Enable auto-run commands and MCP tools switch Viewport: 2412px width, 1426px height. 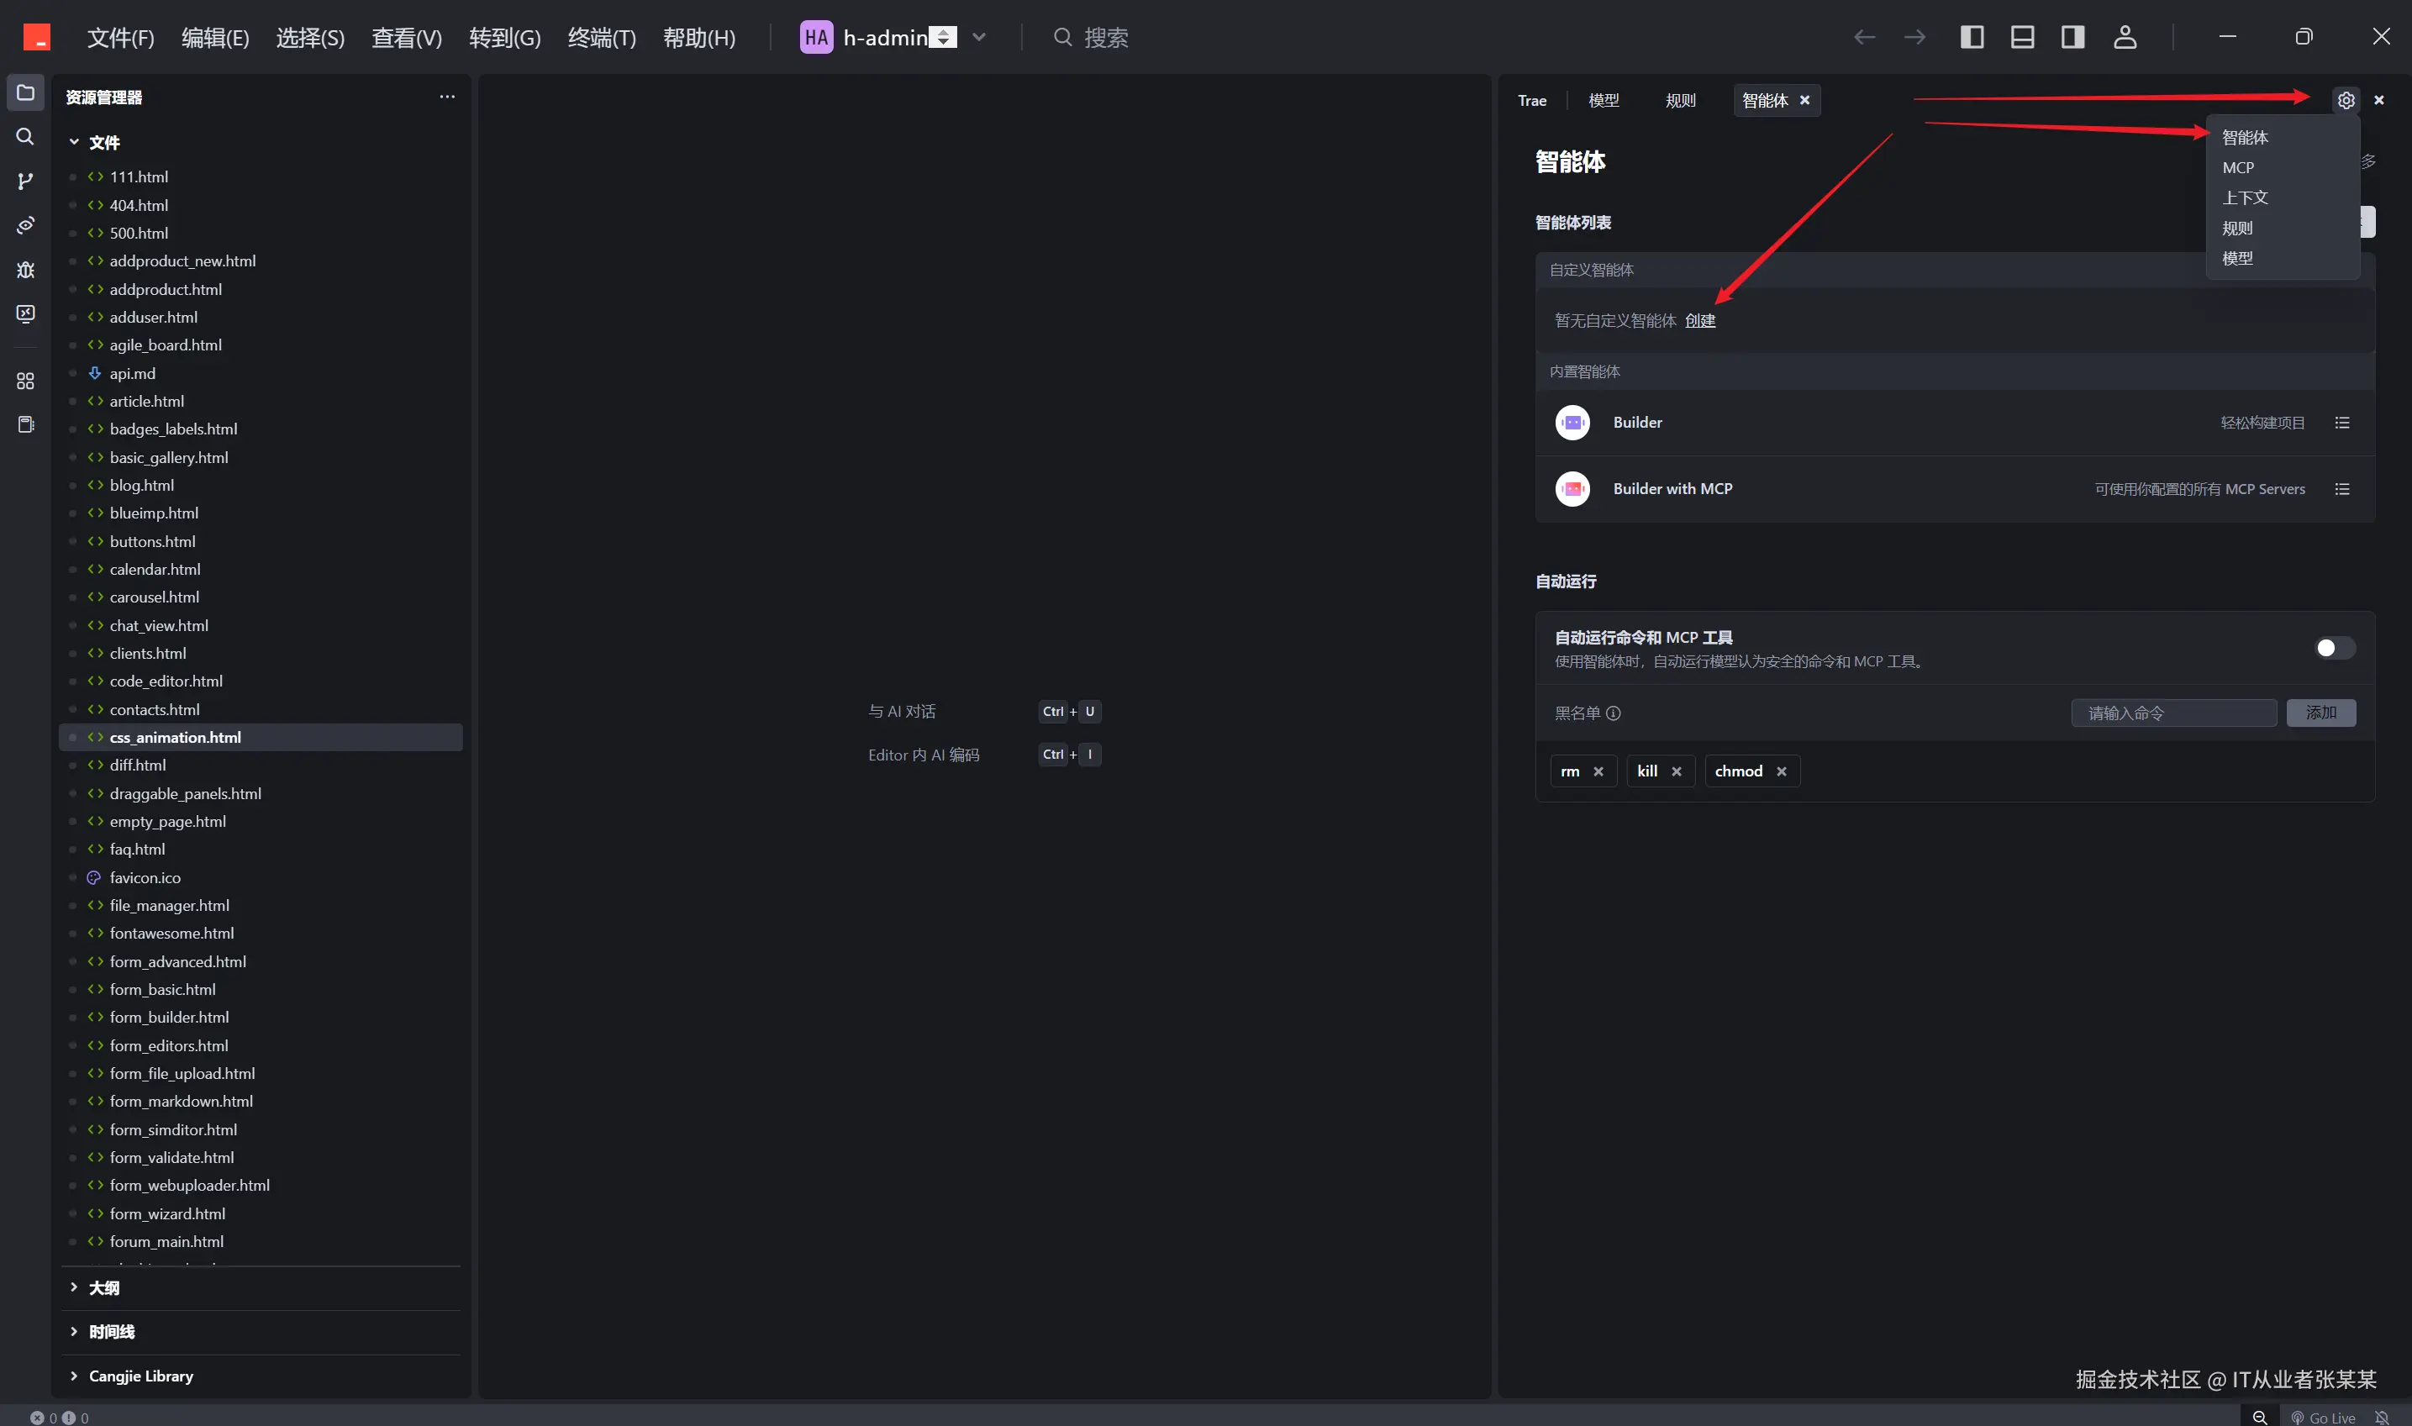coord(2333,648)
